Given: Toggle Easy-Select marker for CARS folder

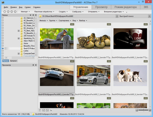Looking at the screenshot, I should pos(3,51).
